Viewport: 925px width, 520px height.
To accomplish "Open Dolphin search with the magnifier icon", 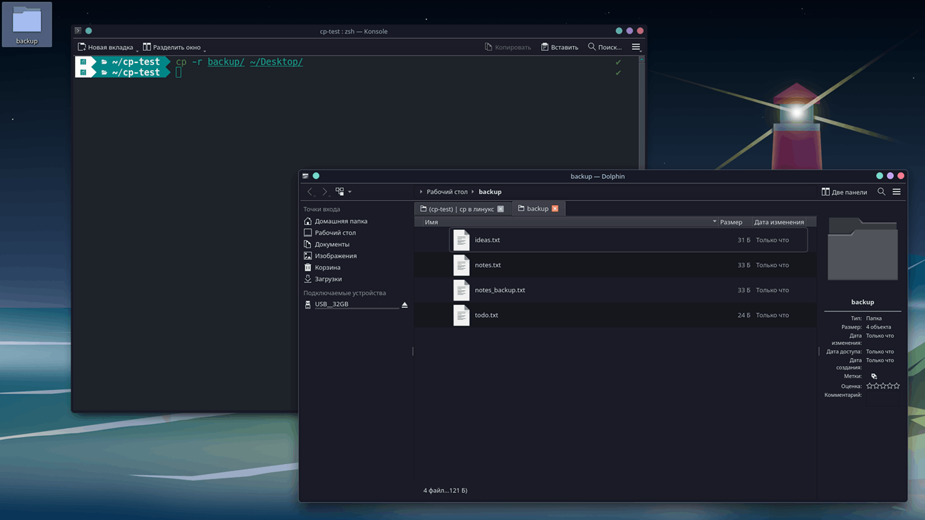I will pyautogui.click(x=881, y=192).
